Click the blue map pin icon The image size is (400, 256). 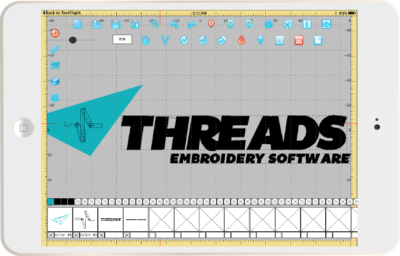(x=231, y=24)
